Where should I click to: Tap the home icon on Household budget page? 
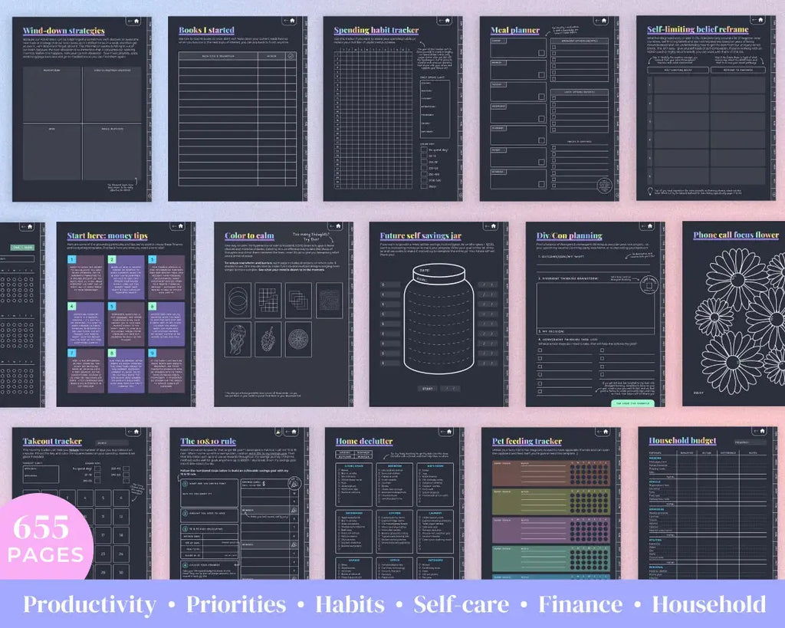tap(762, 431)
